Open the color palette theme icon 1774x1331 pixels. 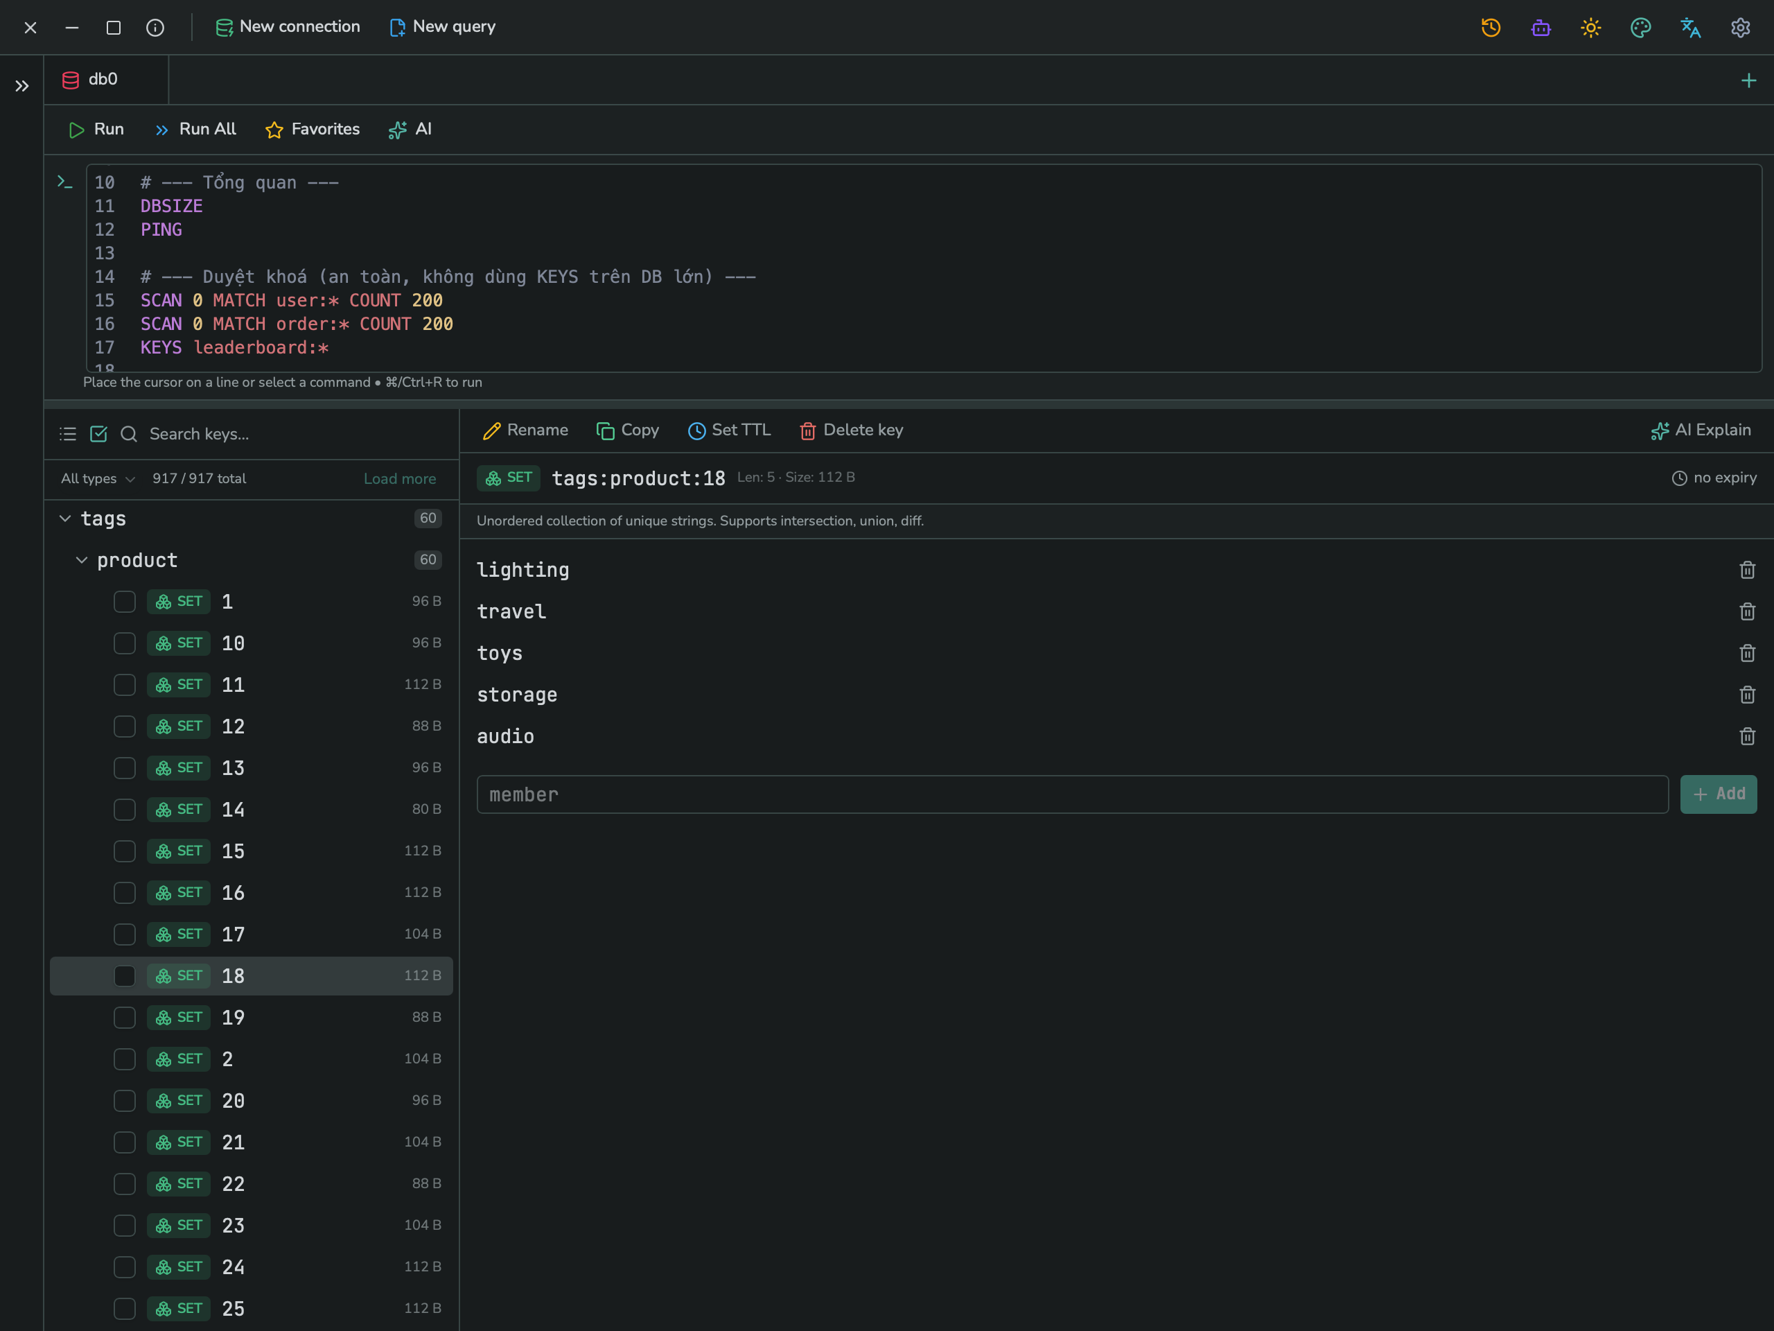coord(1641,27)
